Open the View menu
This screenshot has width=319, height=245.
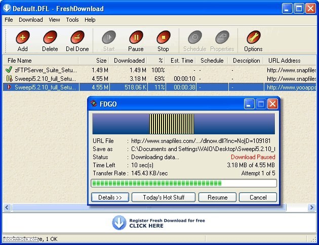click(x=54, y=20)
